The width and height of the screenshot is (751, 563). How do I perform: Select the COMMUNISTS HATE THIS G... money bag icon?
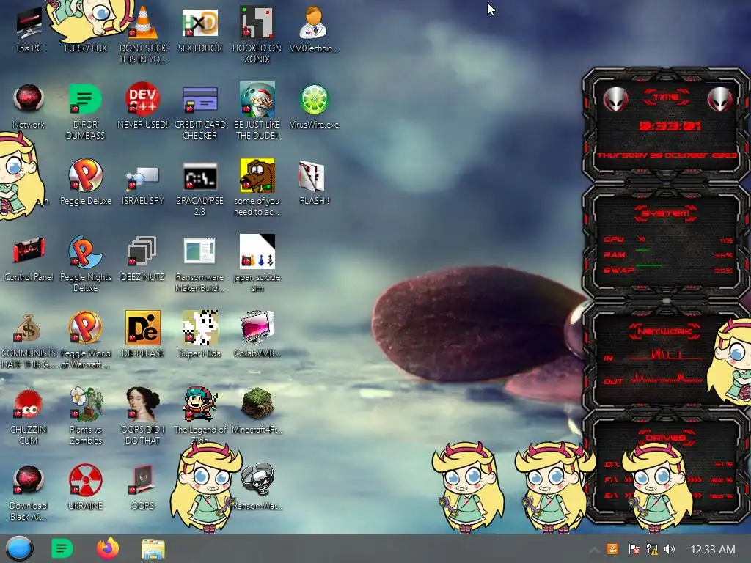(x=29, y=341)
